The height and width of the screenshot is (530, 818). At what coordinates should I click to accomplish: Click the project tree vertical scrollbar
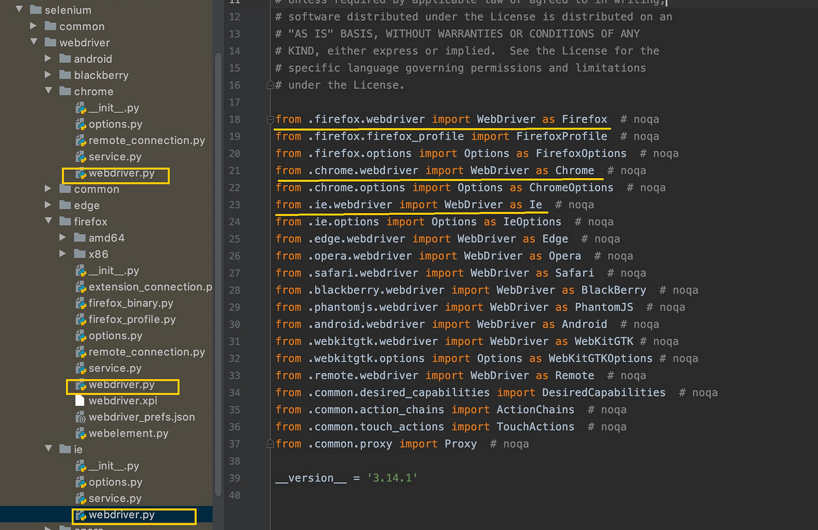[219, 274]
